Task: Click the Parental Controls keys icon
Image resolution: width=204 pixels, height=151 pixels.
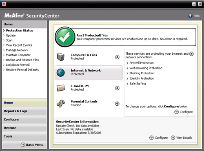Action: point(61,104)
